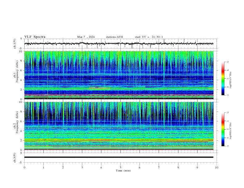Click time axis tick label "3"
This screenshot has width=244, height=188.
click(x=82, y=167)
